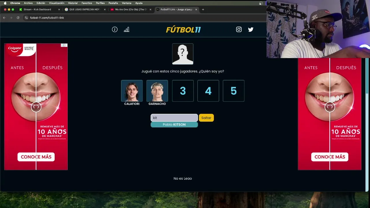Click the site info icon in address bar

pyautogui.click(x=26, y=18)
